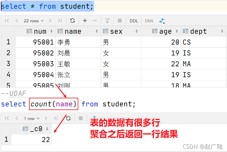Go to previous page in 22 rows toolbar

click(x=17, y=21)
